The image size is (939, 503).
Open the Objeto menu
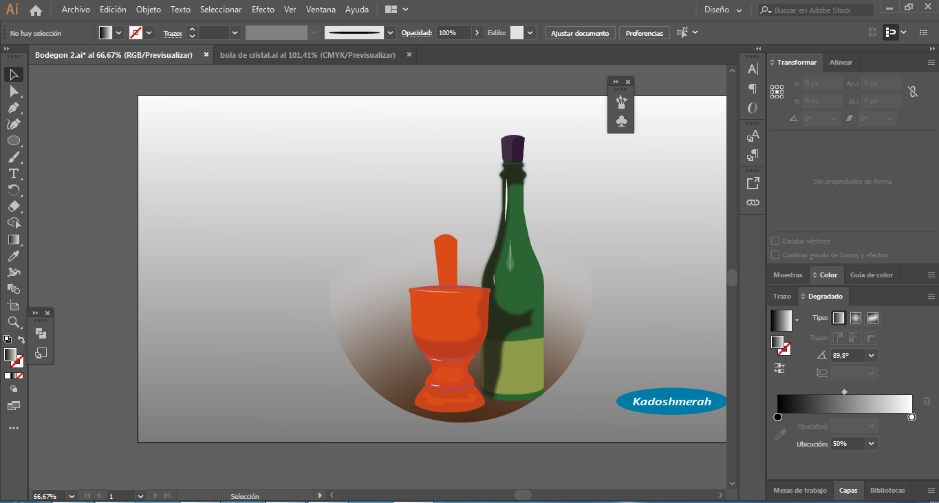tap(149, 10)
